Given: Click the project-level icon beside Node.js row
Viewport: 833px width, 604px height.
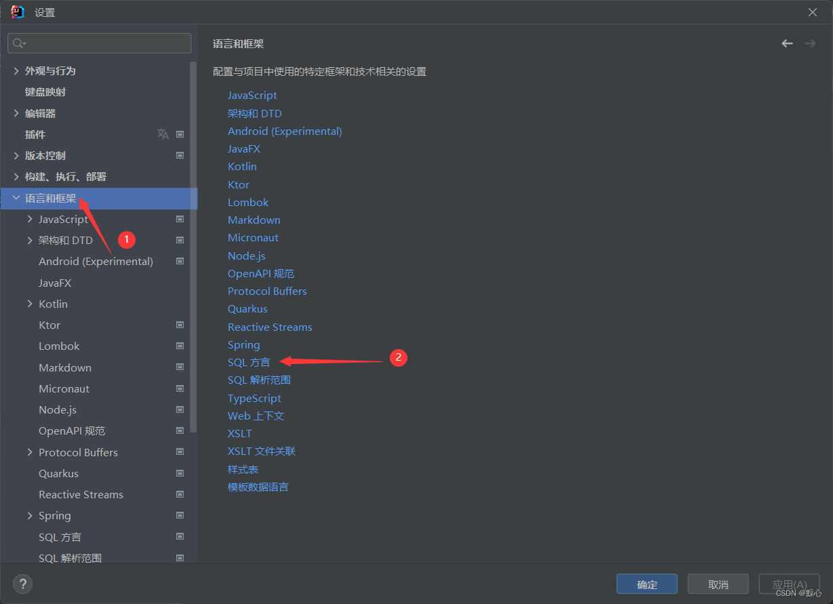Looking at the screenshot, I should pos(180,409).
